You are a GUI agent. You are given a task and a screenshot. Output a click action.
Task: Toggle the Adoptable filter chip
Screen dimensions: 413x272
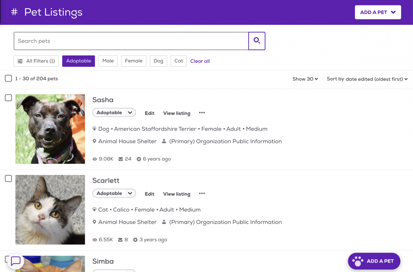(78, 61)
